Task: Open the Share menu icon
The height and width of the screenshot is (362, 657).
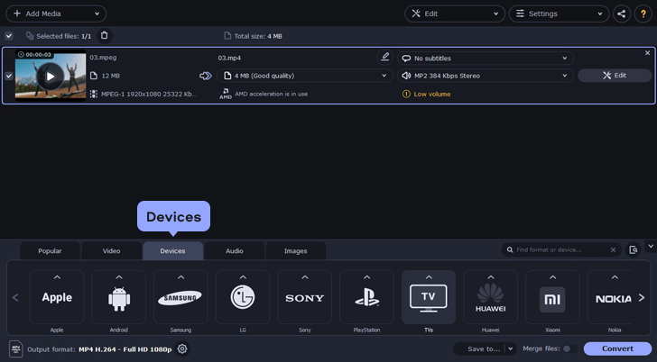Action: click(x=622, y=14)
